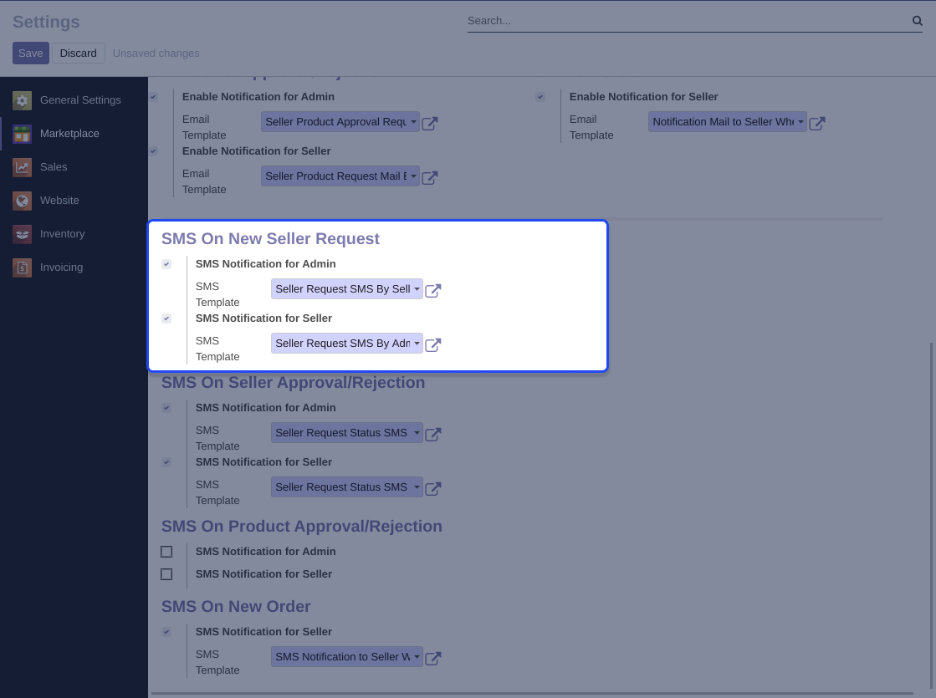This screenshot has height=698, width=936.
Task: Click the Marketplace sidebar icon
Action: (x=23, y=134)
